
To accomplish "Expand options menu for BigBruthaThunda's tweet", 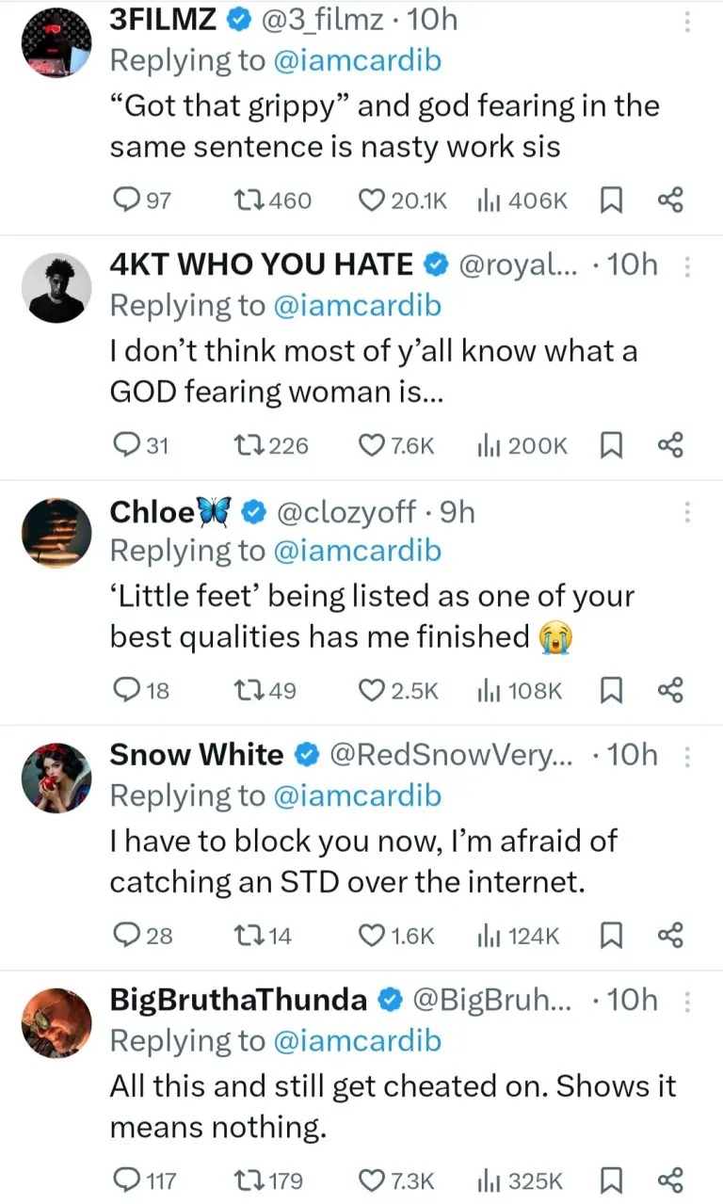I will coord(687,1002).
